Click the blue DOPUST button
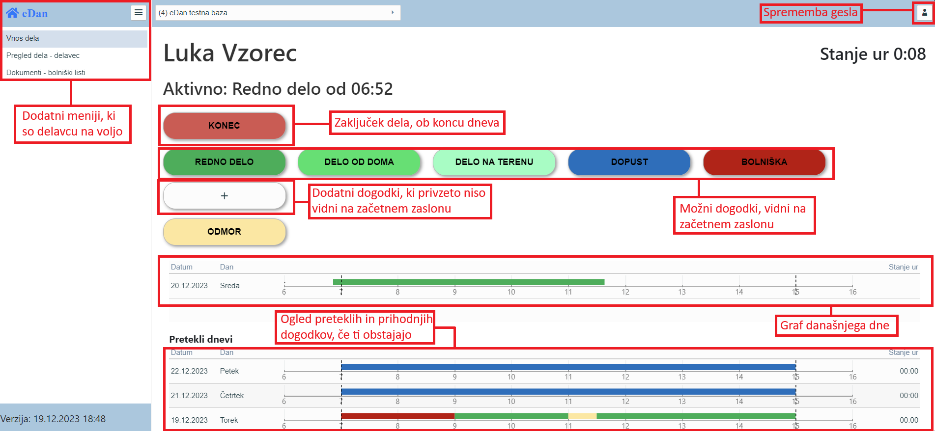935x431 pixels. [x=629, y=162]
